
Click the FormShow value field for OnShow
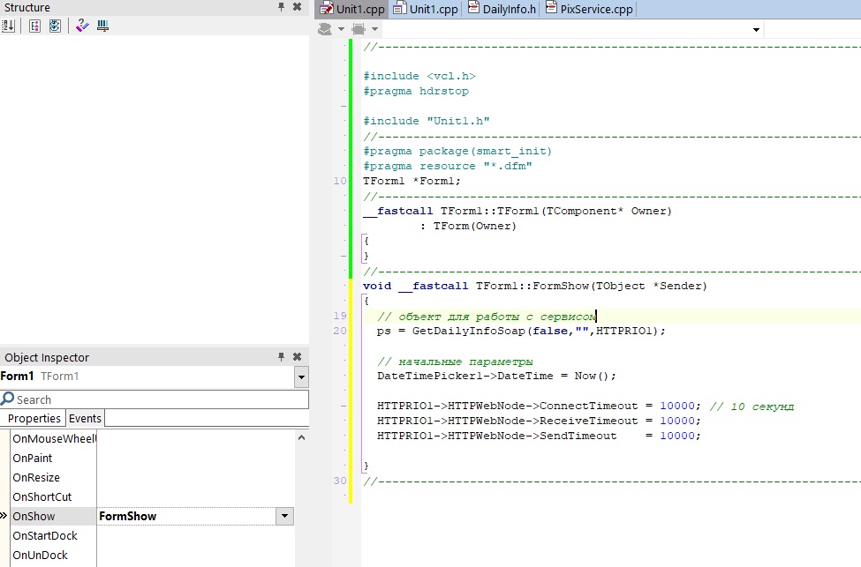coord(186,516)
